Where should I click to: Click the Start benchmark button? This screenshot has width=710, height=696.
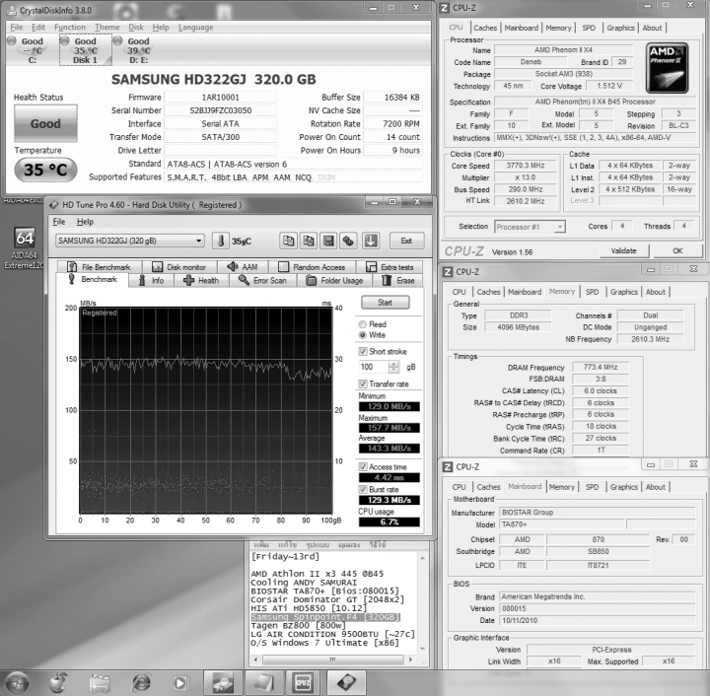[386, 303]
